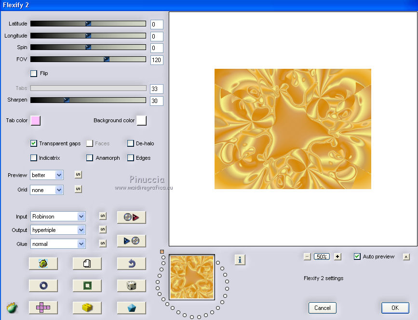Pick the pink Tab color swatch
This screenshot has width=418, height=320.
(36, 120)
